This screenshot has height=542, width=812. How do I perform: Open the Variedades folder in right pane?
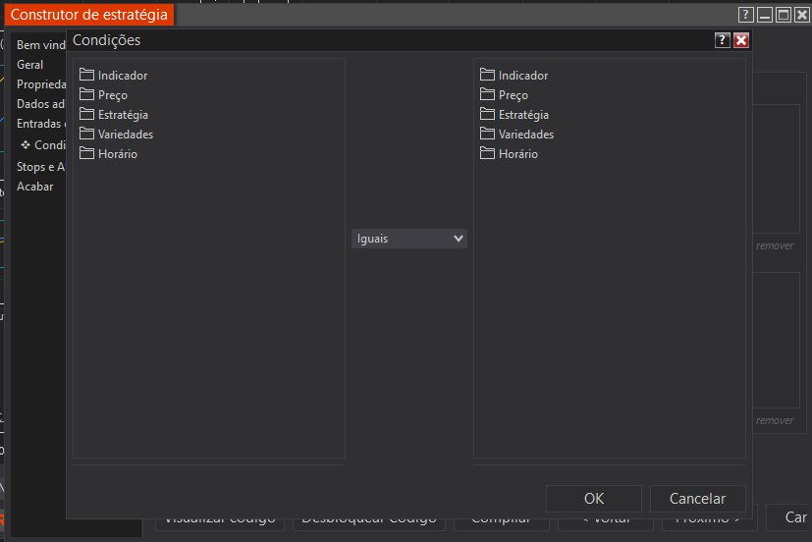pyautogui.click(x=516, y=135)
